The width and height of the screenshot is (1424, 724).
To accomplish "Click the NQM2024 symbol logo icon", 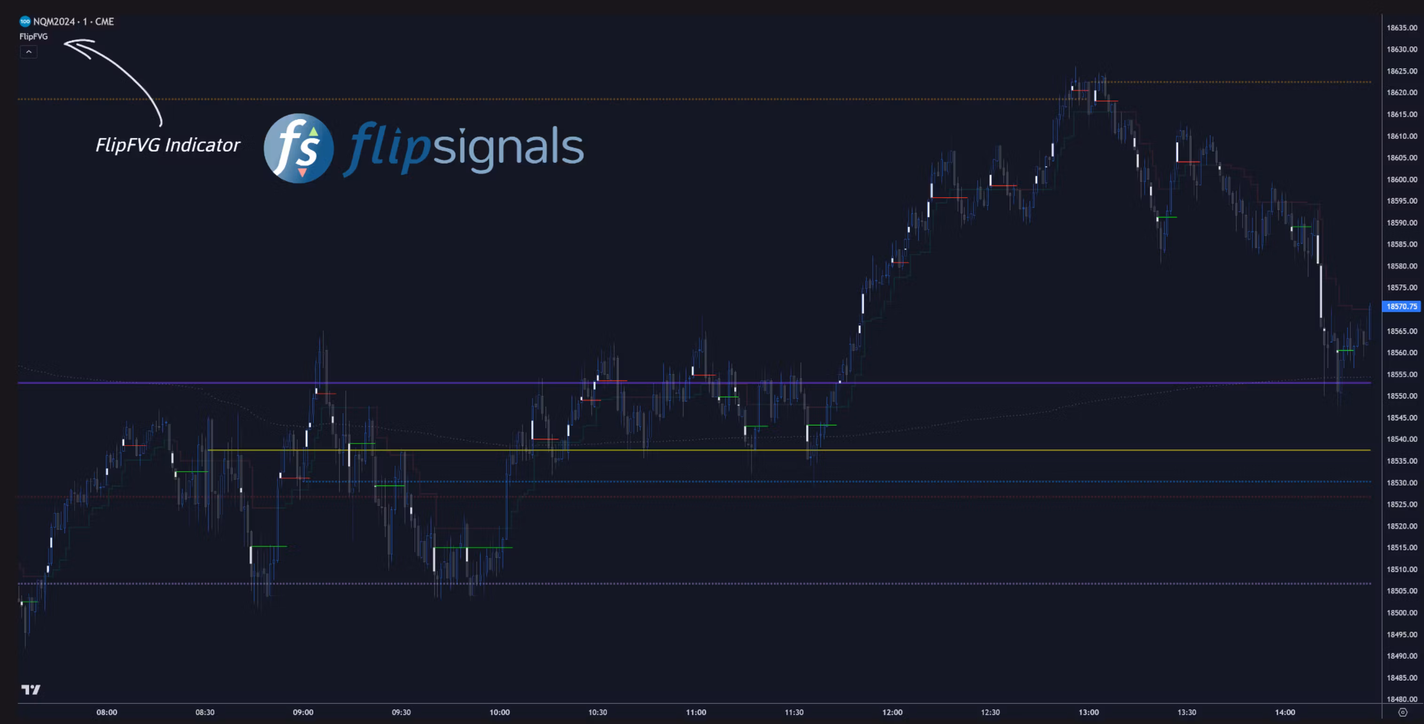I will [x=25, y=22].
